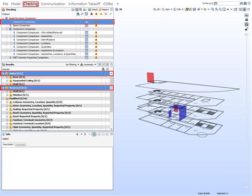Screen dimensions: 252x196
Task: Switch to the Communication tab
Action: pos(53,4)
